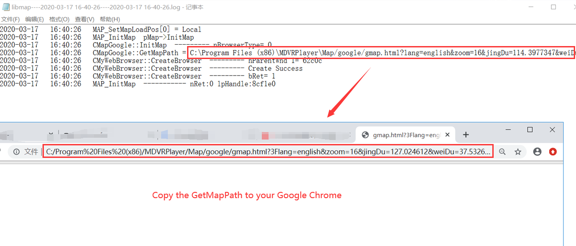Open Chrome zoom magnifier icon
This screenshot has height=246, width=576.
[x=502, y=152]
